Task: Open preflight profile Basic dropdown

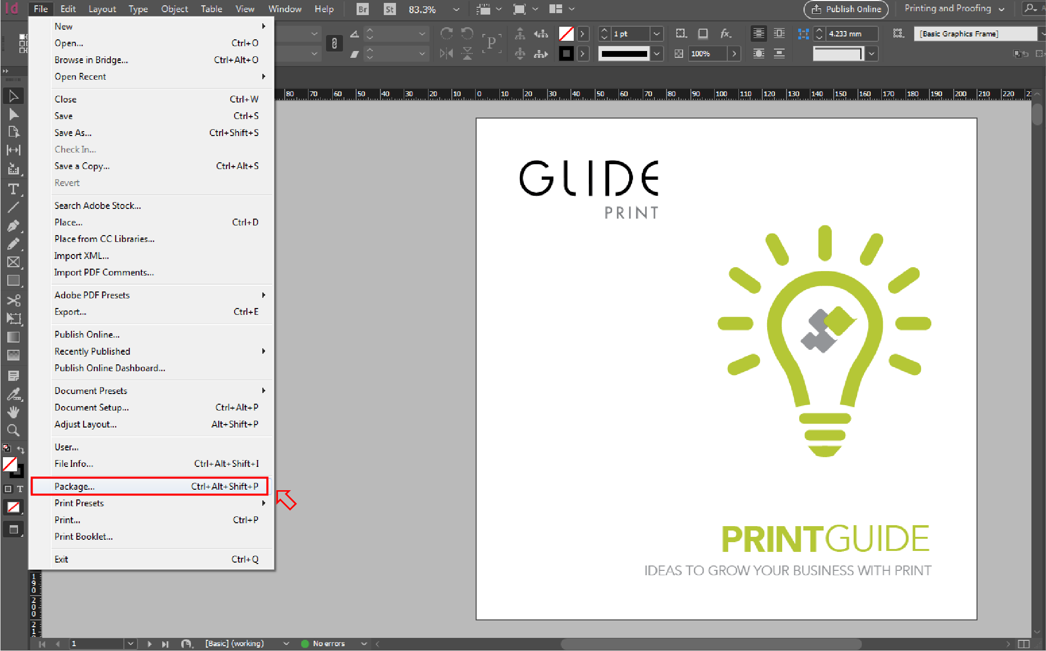Action: click(x=286, y=644)
